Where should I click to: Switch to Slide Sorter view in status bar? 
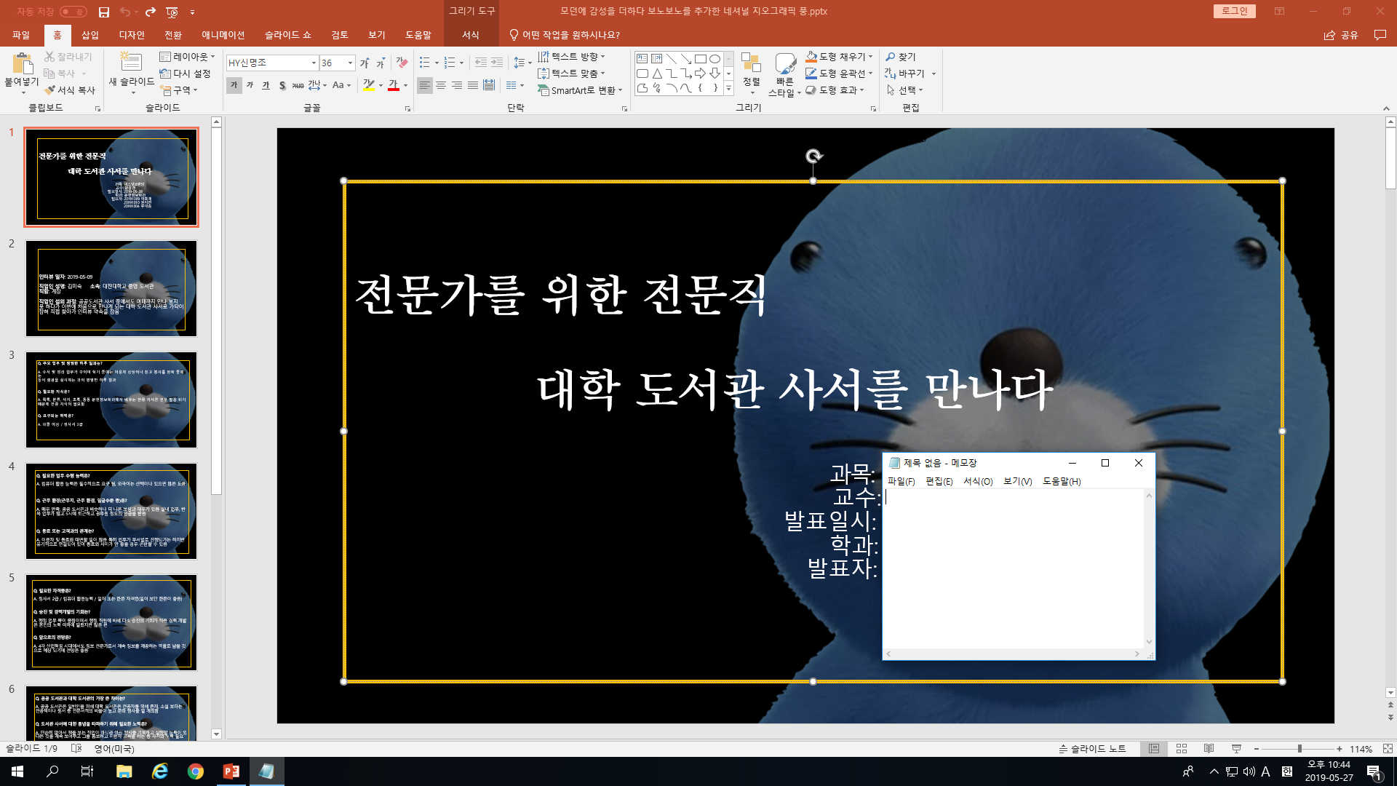[1182, 748]
